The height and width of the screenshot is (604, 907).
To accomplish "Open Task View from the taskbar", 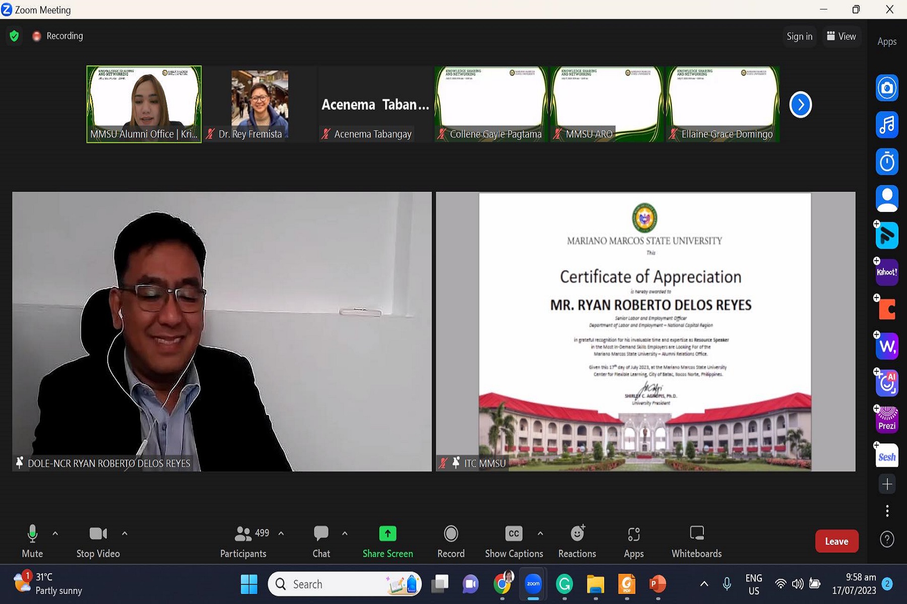I will [x=440, y=584].
